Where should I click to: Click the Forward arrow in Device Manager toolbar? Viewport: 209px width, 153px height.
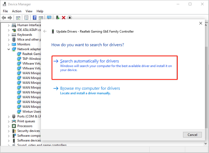pos(10,18)
